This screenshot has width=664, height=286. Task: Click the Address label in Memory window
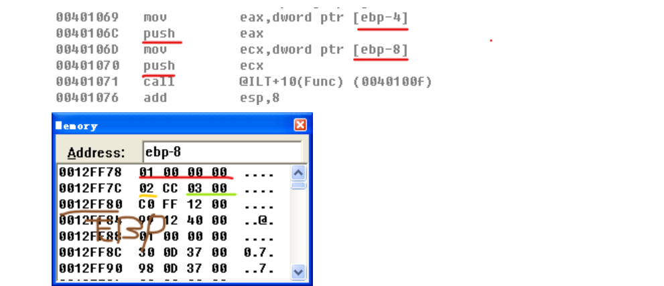(x=96, y=152)
